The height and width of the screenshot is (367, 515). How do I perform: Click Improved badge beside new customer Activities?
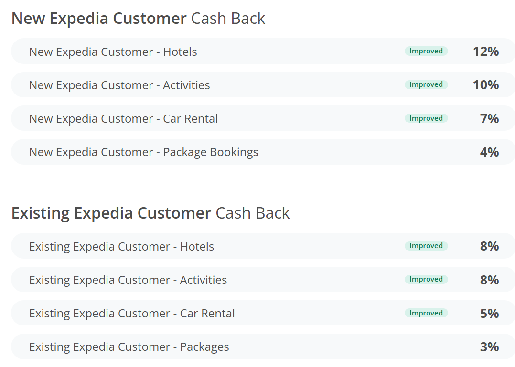[x=426, y=84]
